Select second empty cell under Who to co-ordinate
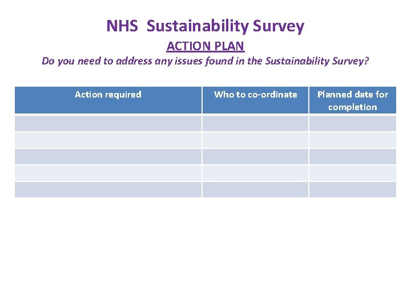Viewport: 411px width, 308px height. (255, 140)
